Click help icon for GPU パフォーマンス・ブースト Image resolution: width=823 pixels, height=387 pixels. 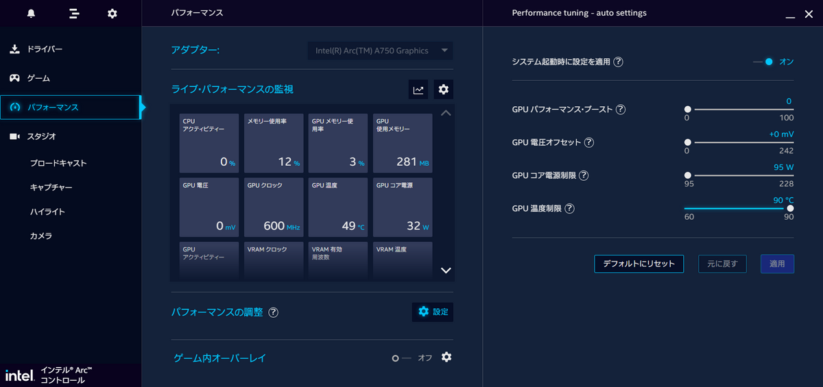click(x=621, y=110)
